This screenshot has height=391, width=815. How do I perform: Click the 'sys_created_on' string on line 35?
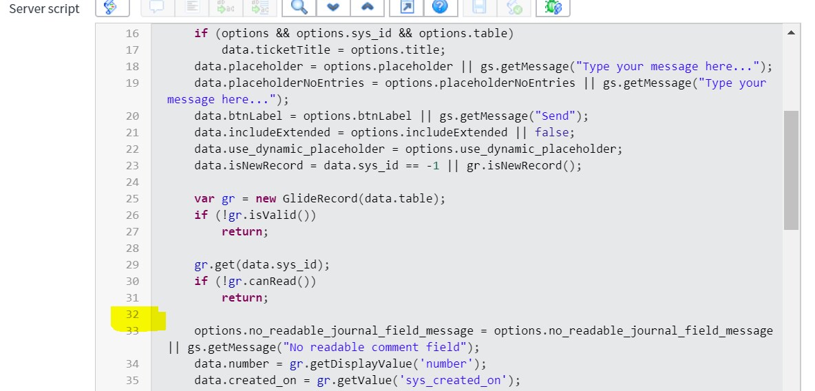tap(453, 381)
